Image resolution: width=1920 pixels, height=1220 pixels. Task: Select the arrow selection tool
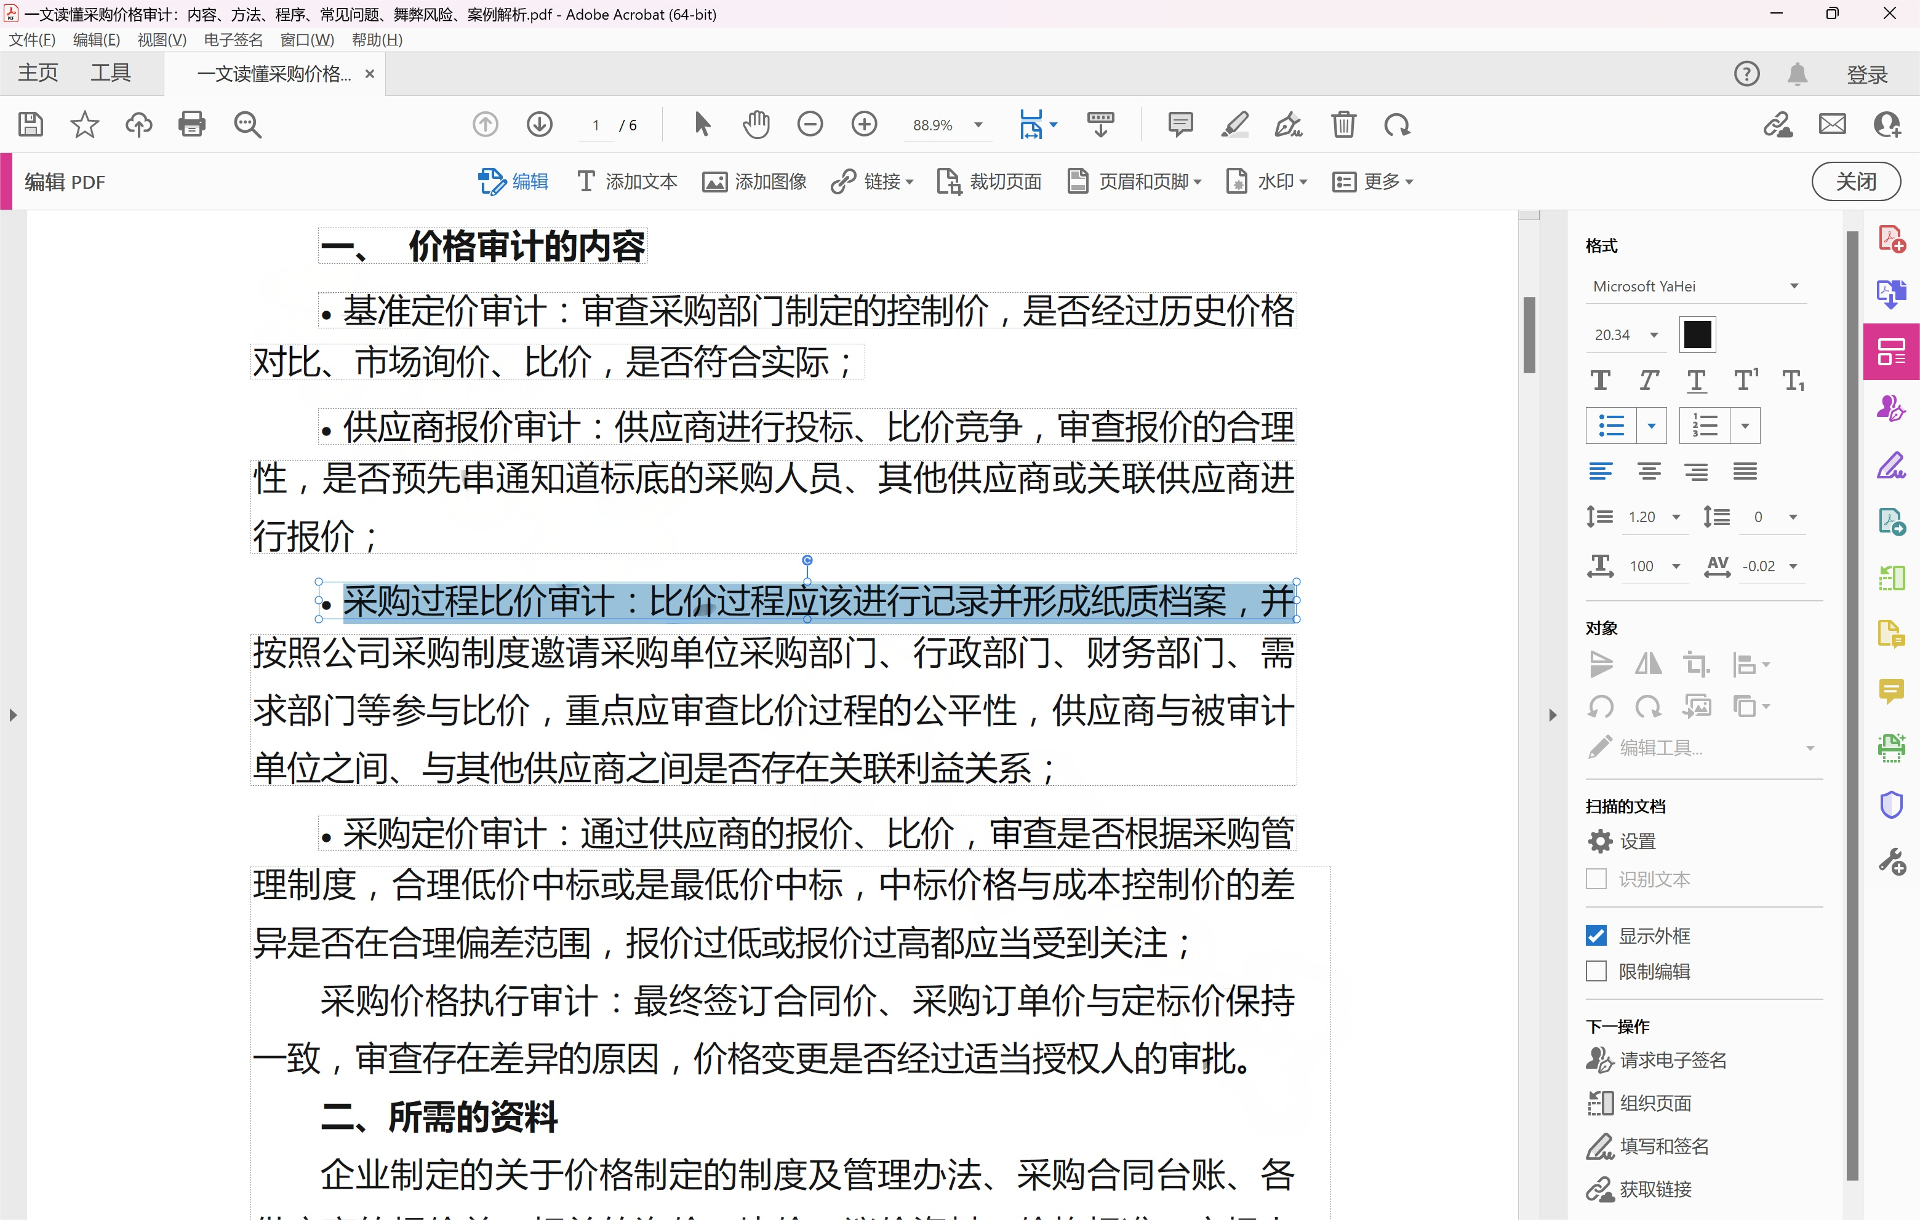(x=702, y=124)
